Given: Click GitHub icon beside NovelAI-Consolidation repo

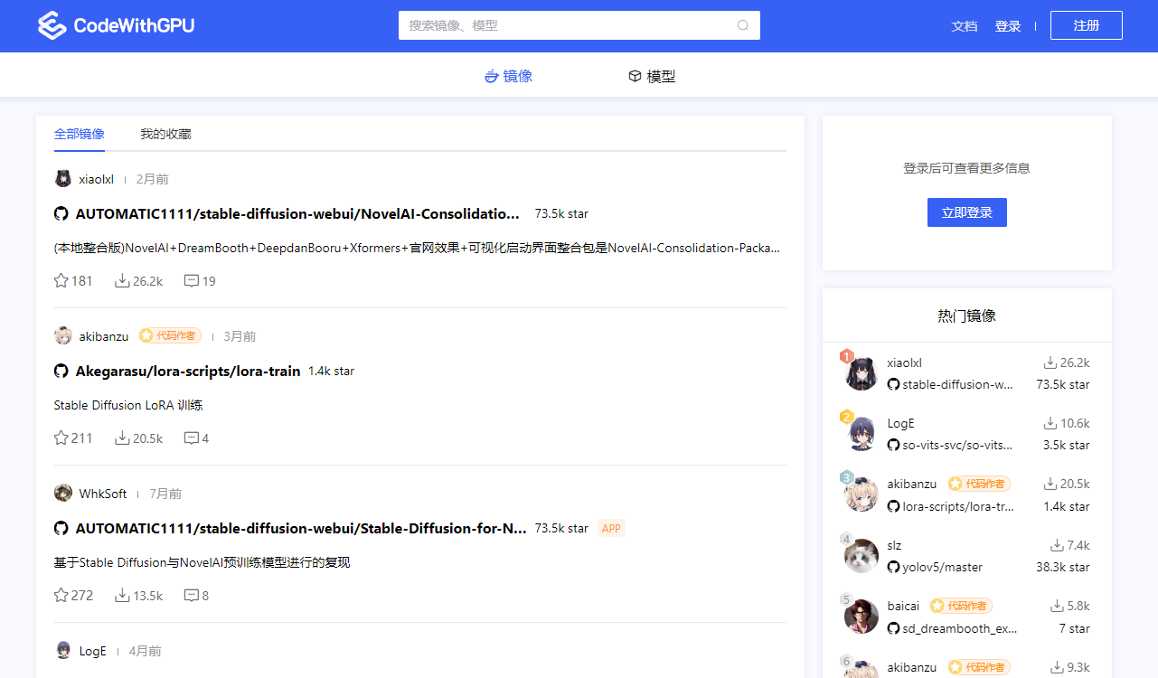Looking at the screenshot, I should pos(61,214).
